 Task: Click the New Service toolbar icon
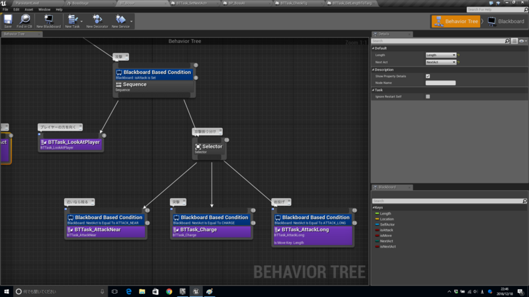coord(120,21)
